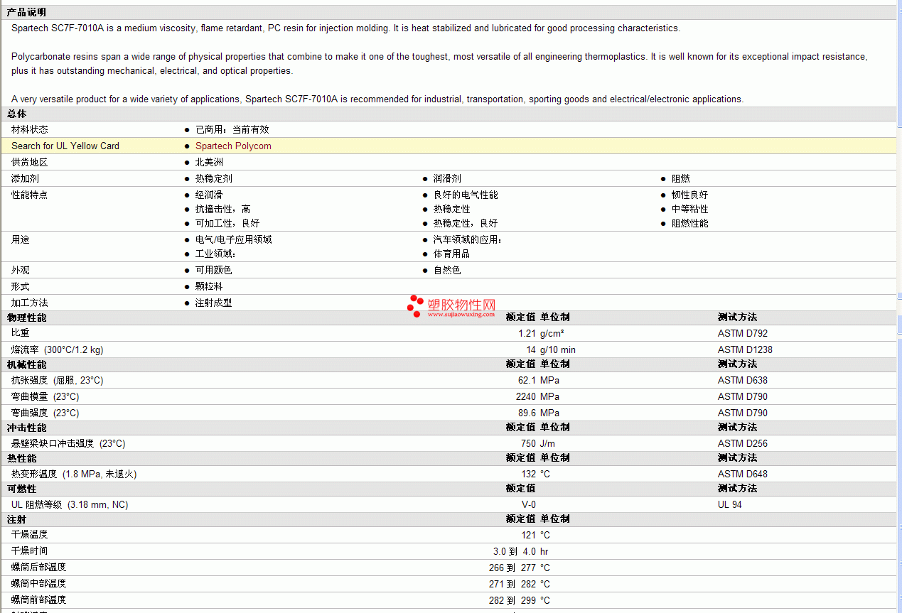Open the Spartech Polycom link
The width and height of the screenshot is (902, 613).
[233, 146]
